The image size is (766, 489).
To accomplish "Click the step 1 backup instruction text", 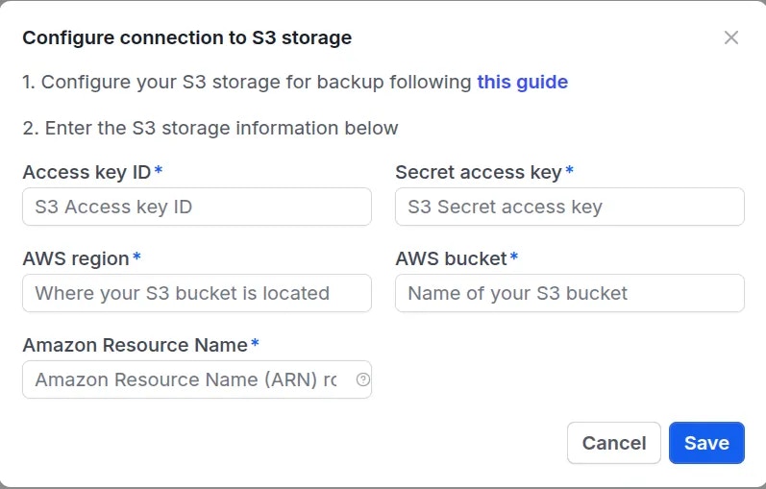I will (247, 82).
